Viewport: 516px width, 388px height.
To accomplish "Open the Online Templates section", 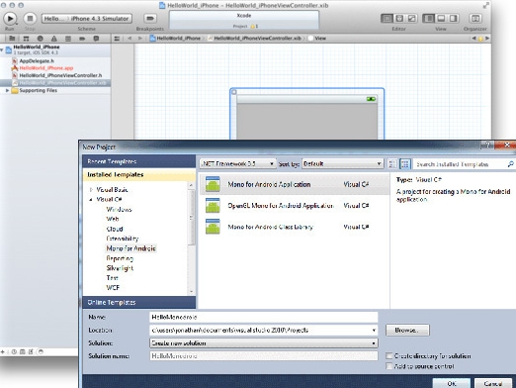I will 139,302.
